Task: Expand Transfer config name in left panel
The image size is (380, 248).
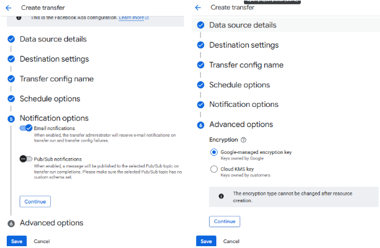Action: click(x=56, y=79)
